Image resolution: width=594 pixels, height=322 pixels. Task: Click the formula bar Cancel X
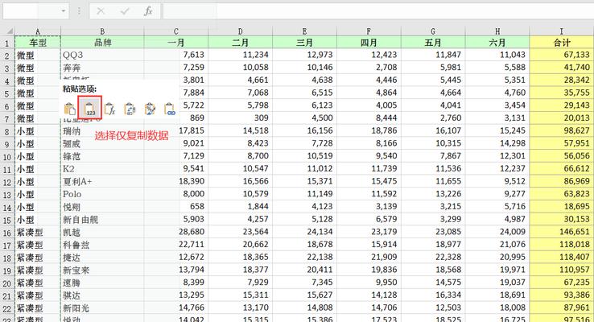tap(101, 11)
